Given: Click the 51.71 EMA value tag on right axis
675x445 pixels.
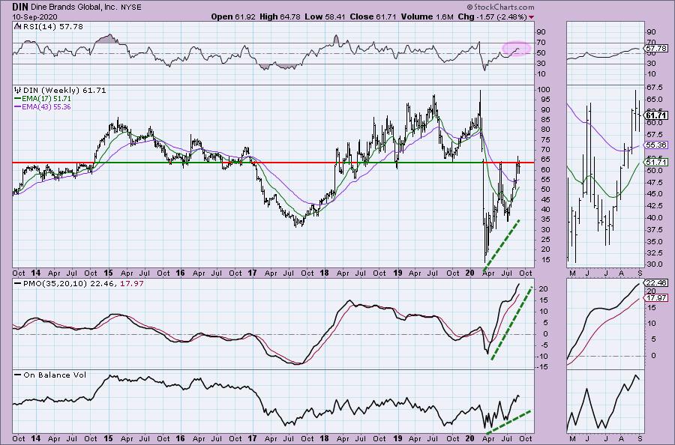Looking at the screenshot, I should [656, 163].
